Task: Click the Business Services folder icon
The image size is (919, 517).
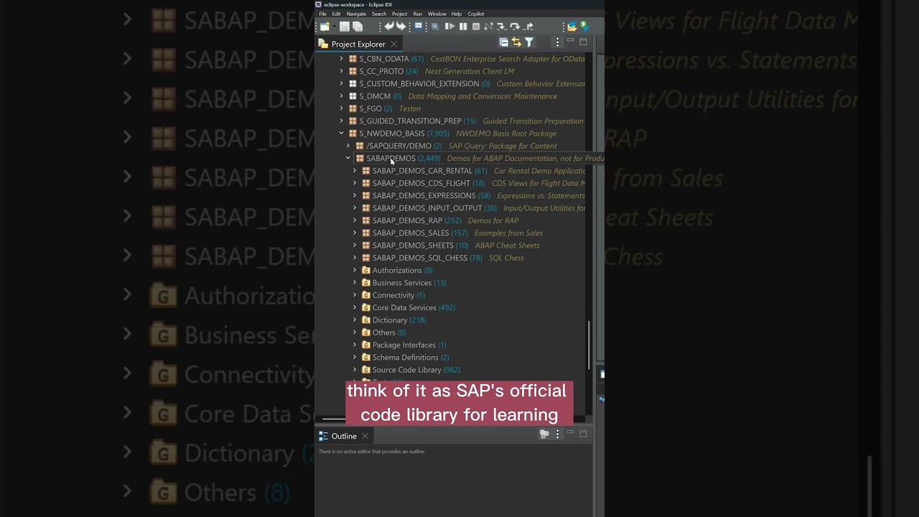Action: click(x=366, y=282)
